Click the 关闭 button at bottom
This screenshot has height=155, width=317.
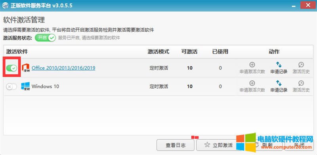(299, 145)
